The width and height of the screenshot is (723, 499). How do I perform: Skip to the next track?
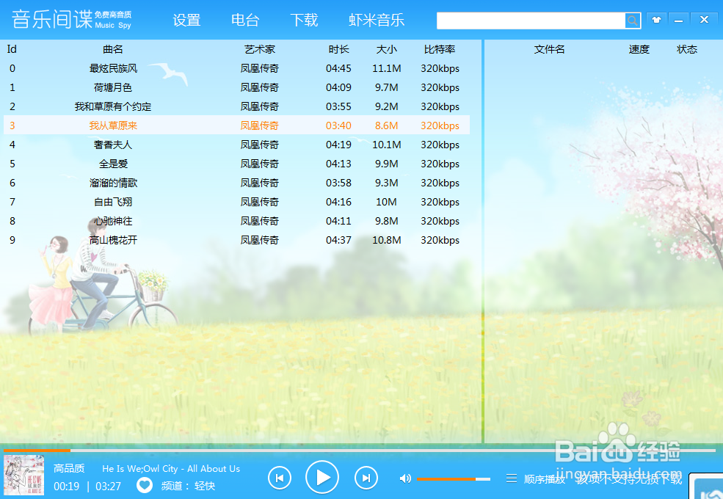click(x=366, y=477)
